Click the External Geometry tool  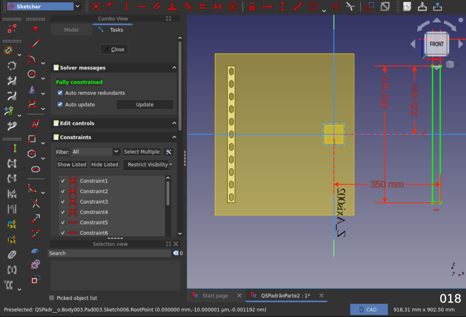tap(35, 249)
